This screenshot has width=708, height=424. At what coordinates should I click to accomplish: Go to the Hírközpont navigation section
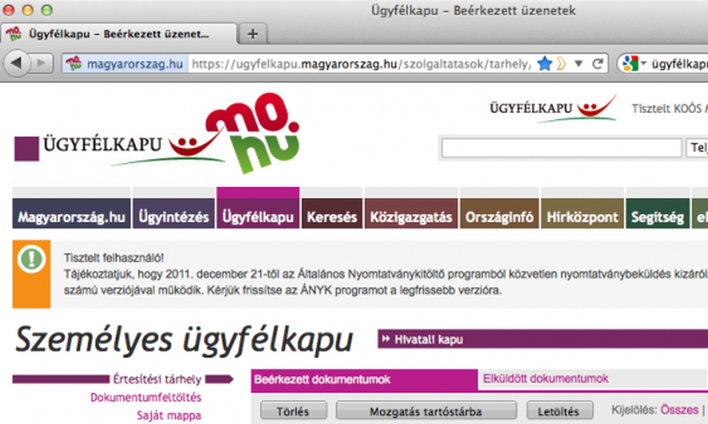[582, 217]
